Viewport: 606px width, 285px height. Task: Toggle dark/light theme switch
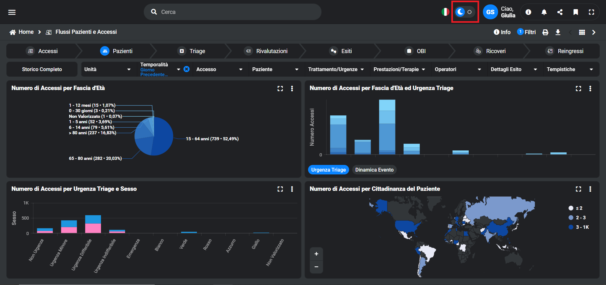(465, 12)
